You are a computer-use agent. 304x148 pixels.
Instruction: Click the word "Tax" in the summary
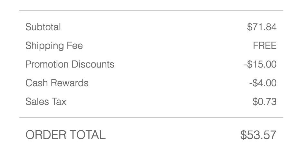point(60,102)
